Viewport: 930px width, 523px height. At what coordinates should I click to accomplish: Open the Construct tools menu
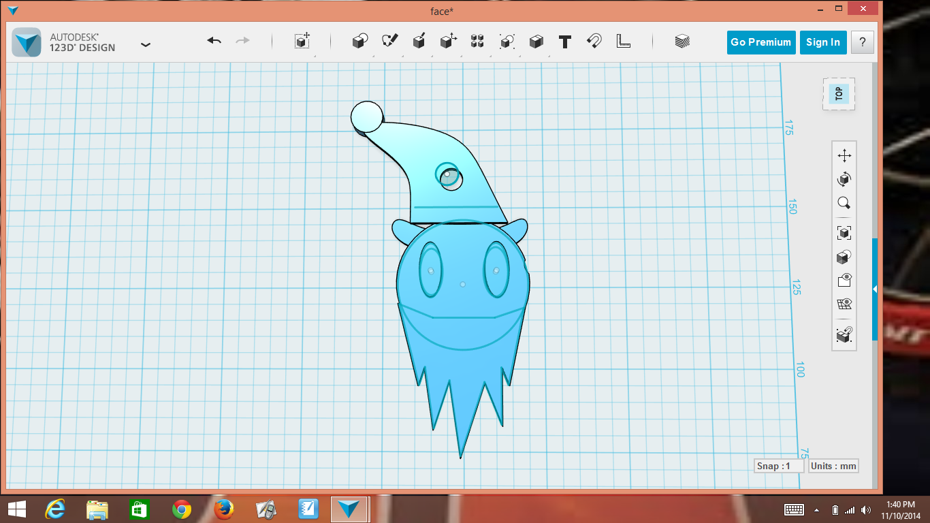point(419,41)
